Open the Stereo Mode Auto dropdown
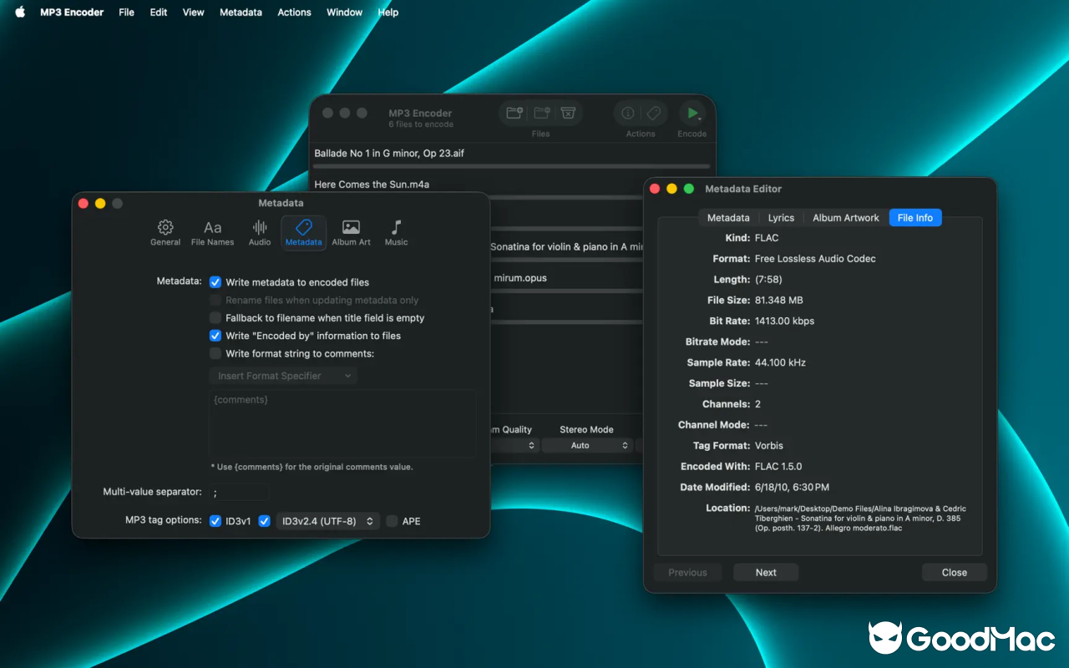The width and height of the screenshot is (1069, 668). [586, 446]
